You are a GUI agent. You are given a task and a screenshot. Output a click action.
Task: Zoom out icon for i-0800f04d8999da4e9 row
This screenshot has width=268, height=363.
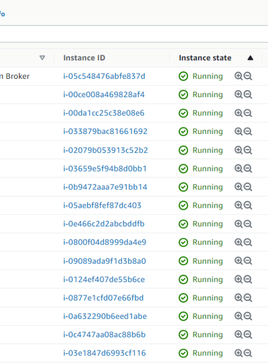tap(248, 242)
